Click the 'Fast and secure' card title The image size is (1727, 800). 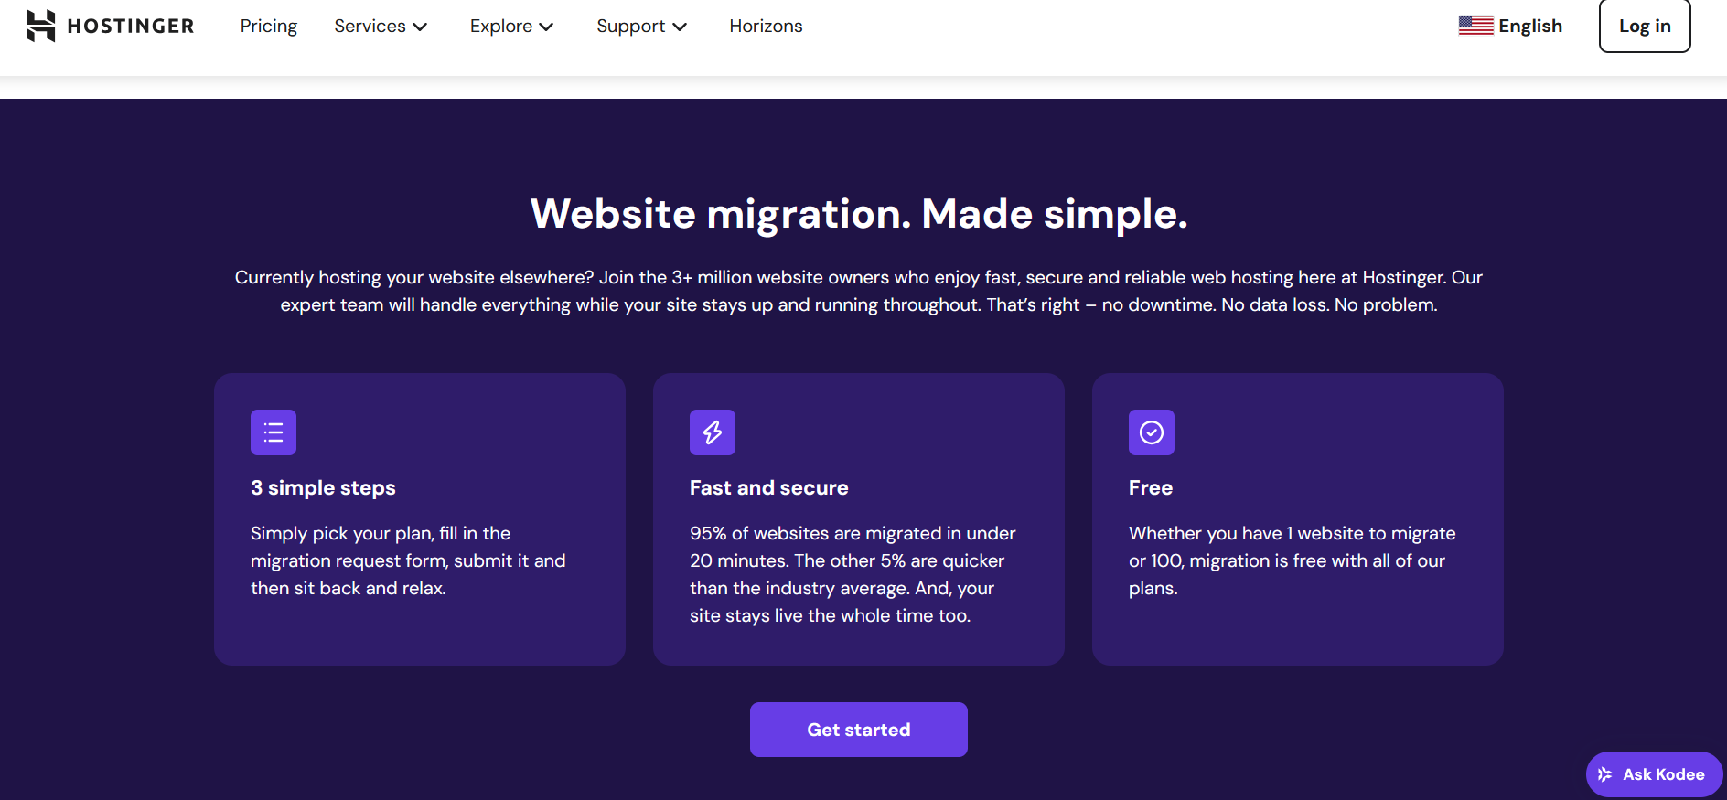[769, 487]
